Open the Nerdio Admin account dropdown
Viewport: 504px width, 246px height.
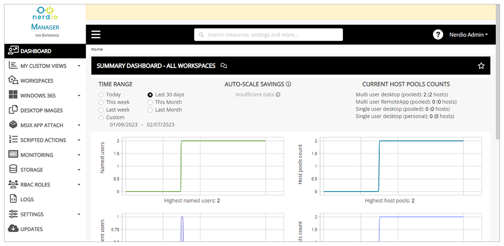tap(468, 35)
